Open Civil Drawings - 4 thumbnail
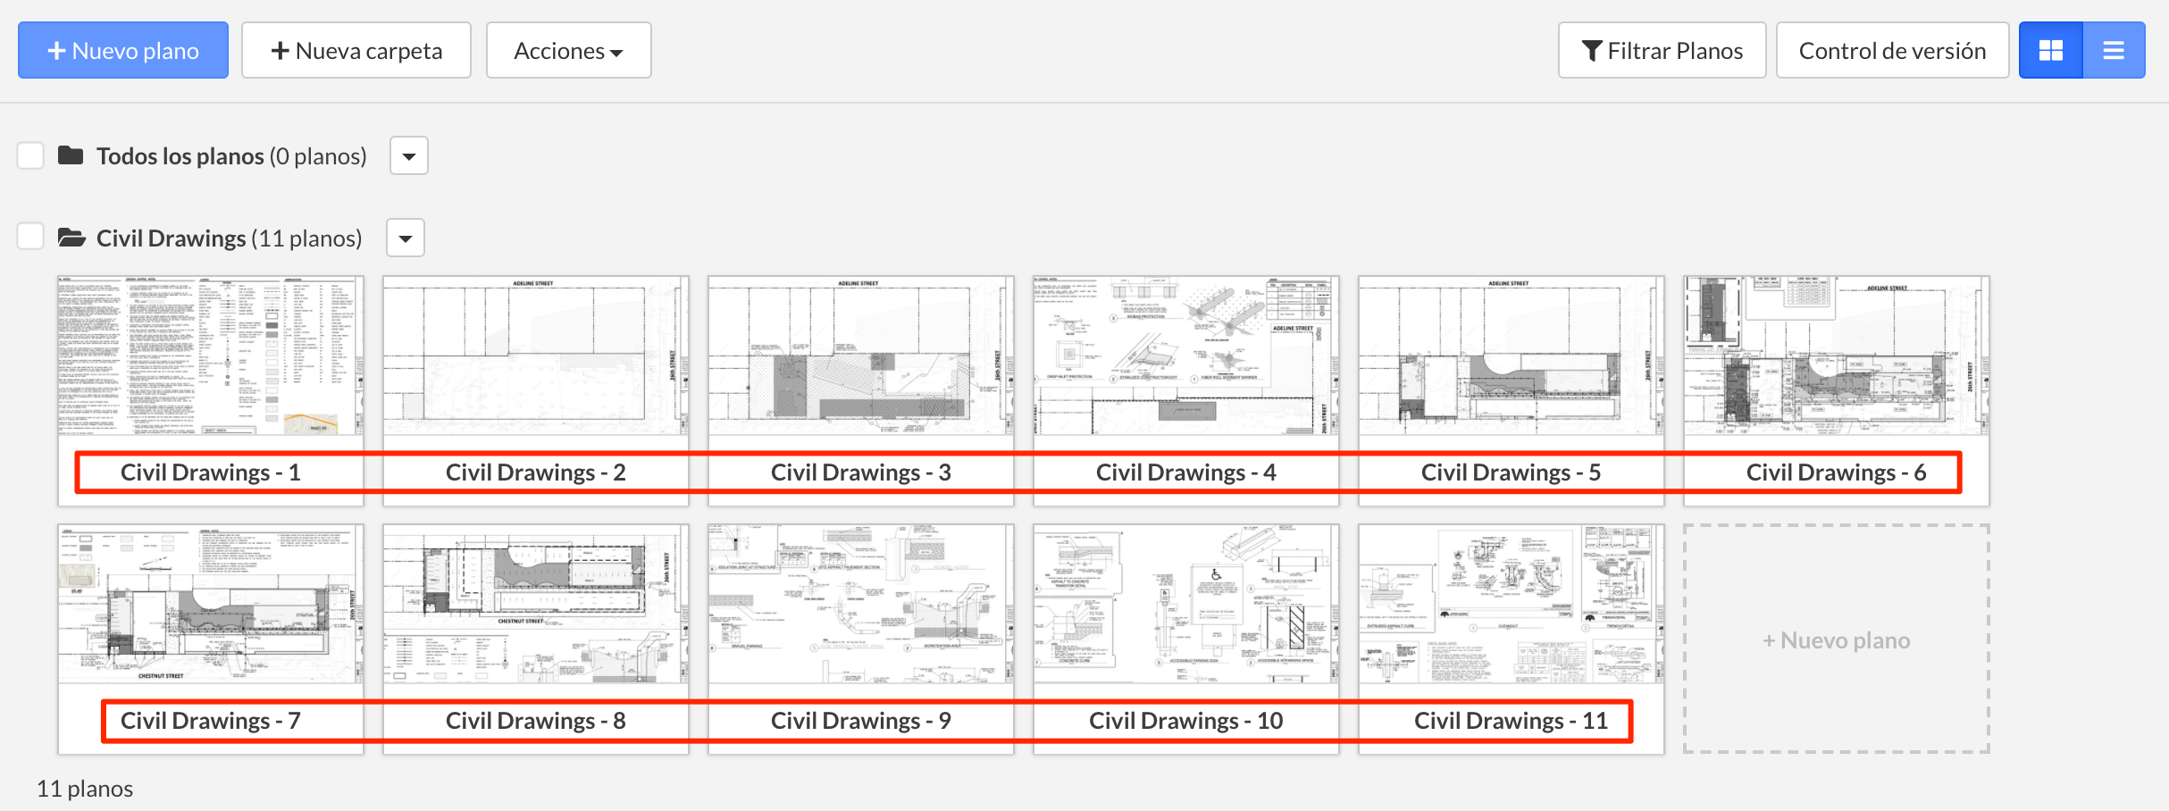Image resolution: width=2169 pixels, height=811 pixels. coord(1186,355)
